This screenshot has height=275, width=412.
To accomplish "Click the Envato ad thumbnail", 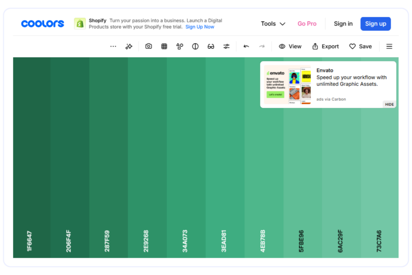I will coord(287,84).
